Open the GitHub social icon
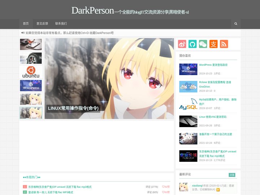 [192, 44]
